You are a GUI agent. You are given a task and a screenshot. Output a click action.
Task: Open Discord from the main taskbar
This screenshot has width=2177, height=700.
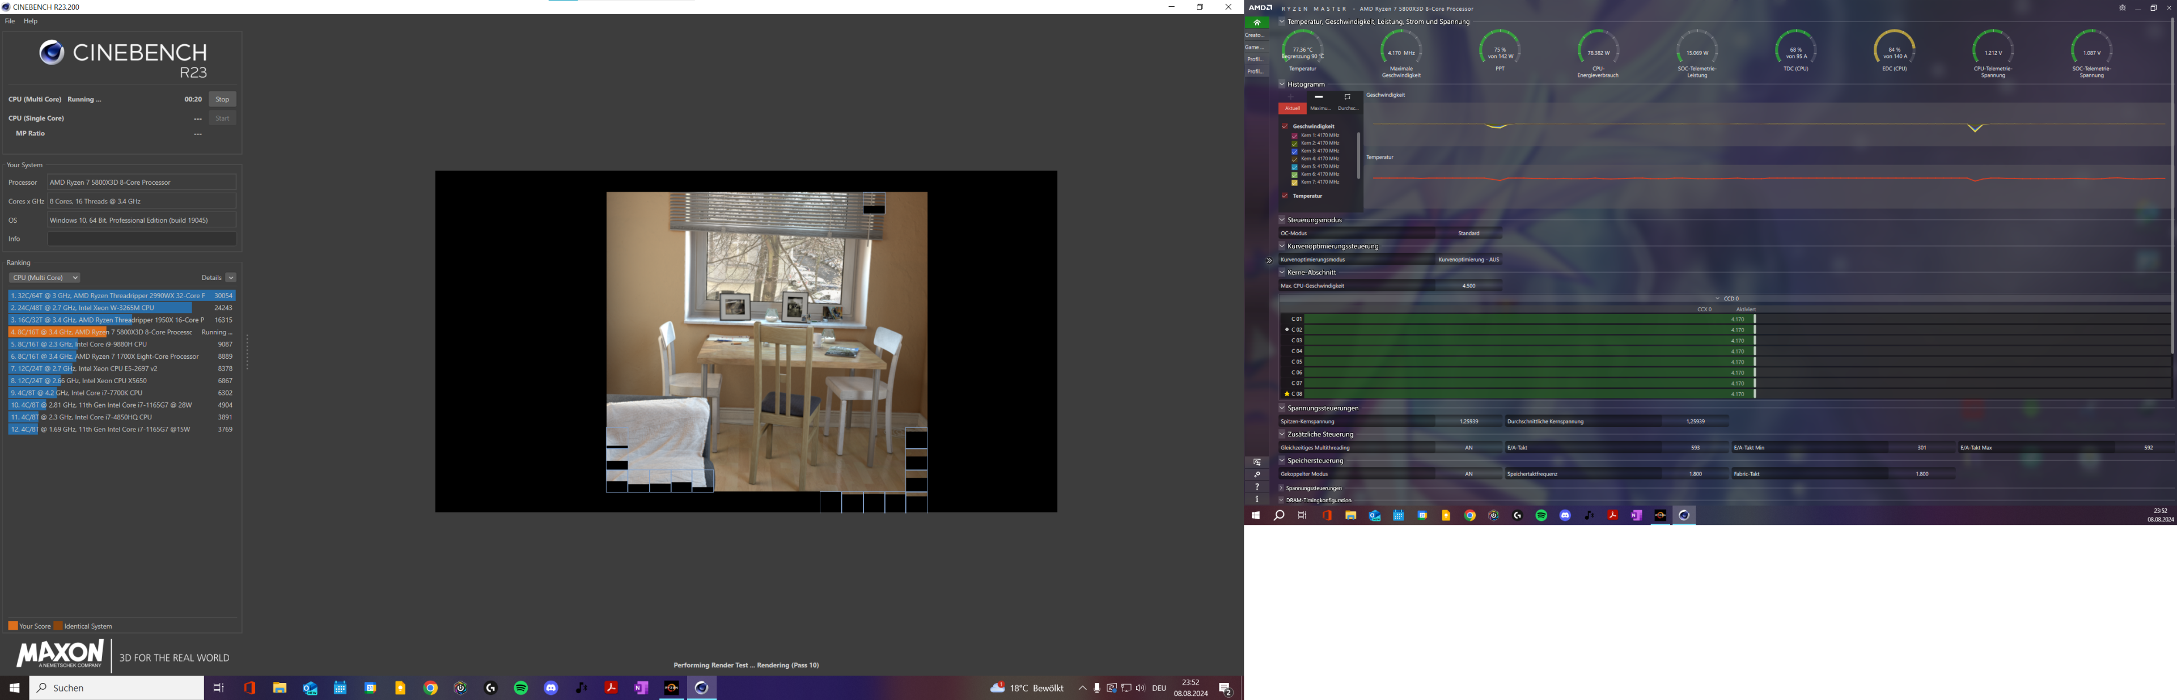[551, 688]
